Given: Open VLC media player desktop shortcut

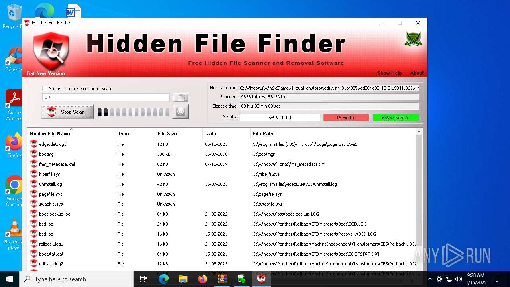Looking at the screenshot, I should click(14, 234).
